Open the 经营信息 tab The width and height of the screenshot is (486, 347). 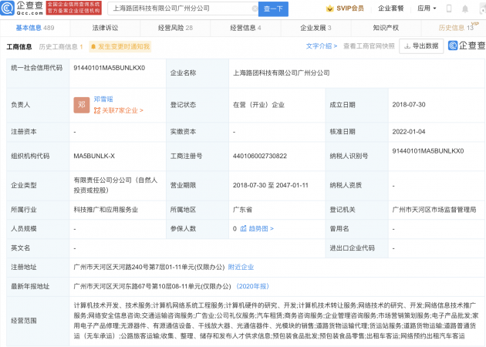pyautogui.click(x=245, y=28)
